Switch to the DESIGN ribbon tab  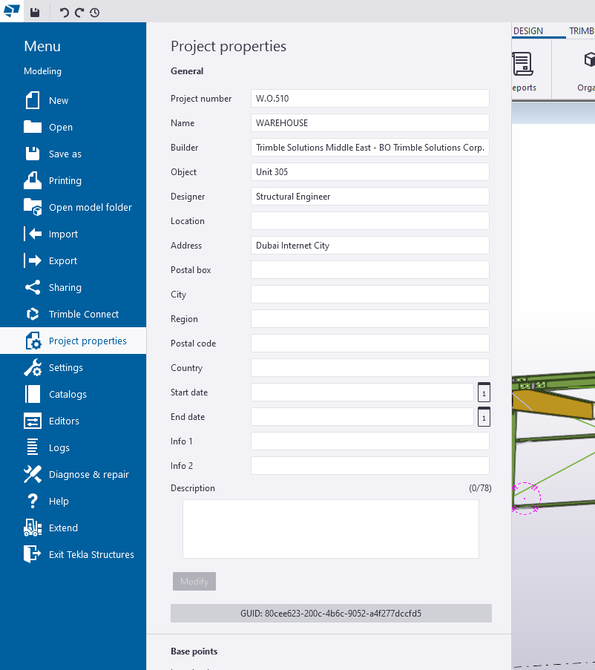pyautogui.click(x=528, y=31)
